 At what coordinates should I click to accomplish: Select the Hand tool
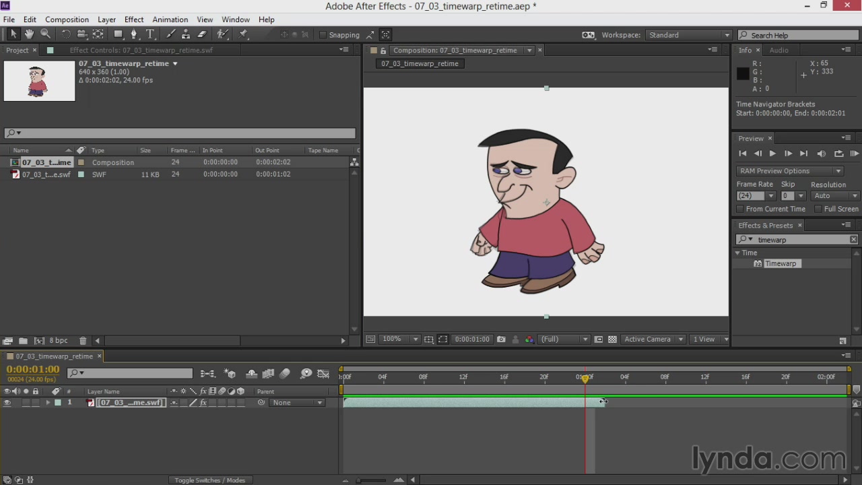(29, 34)
